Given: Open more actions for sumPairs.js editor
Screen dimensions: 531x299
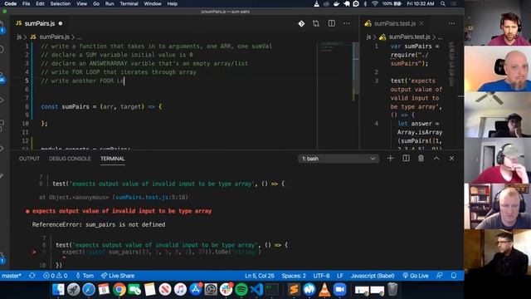Looking at the screenshot, I should pyautogui.click(x=347, y=23).
